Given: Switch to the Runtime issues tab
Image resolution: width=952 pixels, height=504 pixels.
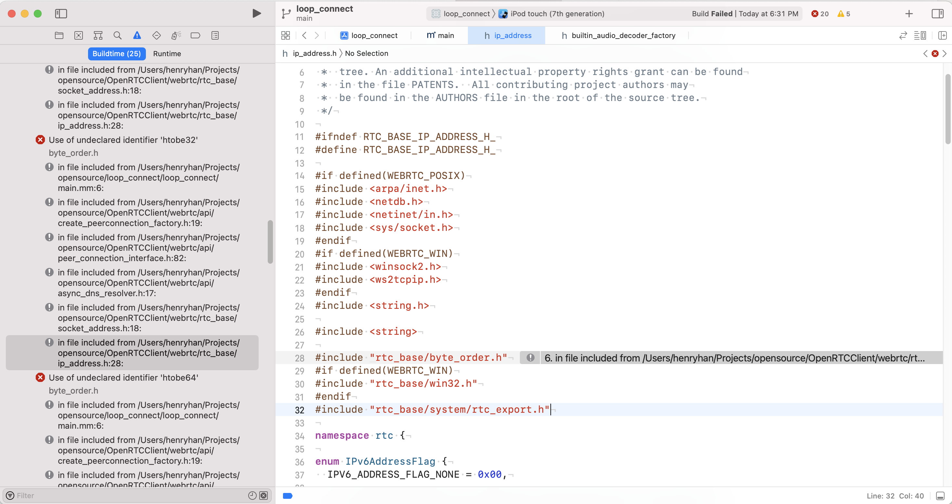Looking at the screenshot, I should 167,54.
